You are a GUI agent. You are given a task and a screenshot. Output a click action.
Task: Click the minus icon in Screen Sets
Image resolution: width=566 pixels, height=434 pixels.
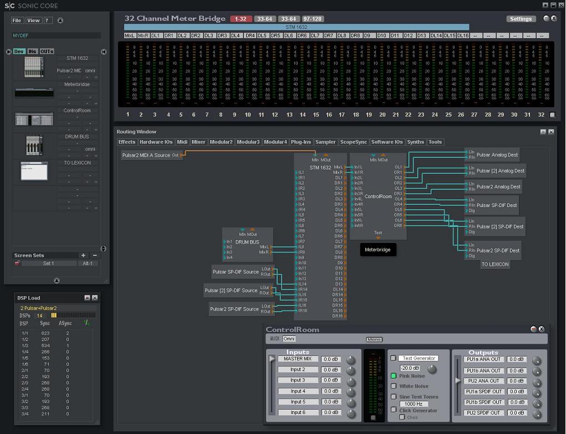[95, 255]
